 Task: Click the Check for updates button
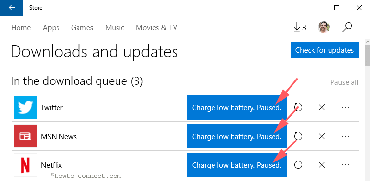coord(325,50)
